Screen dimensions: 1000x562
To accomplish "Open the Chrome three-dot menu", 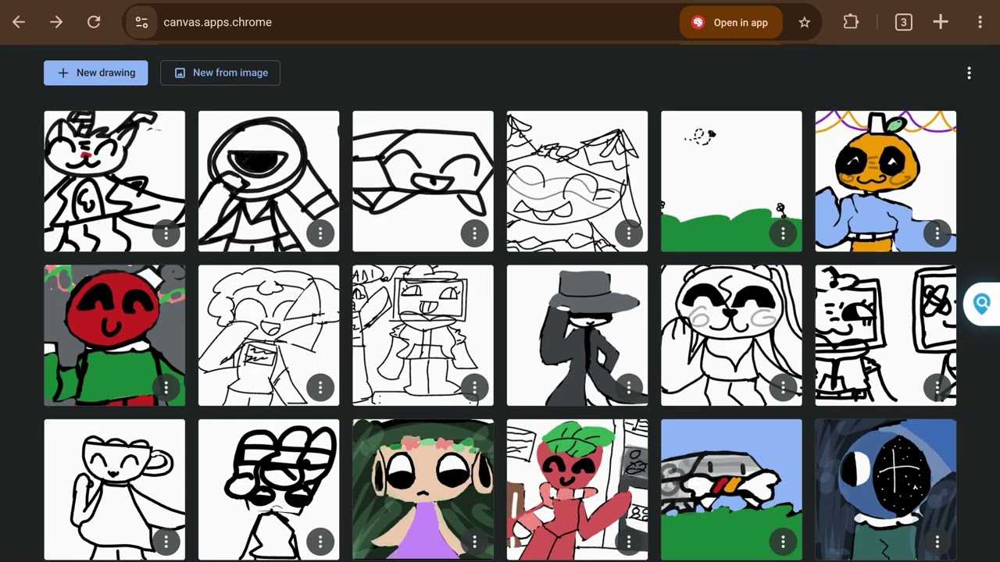I will 980,22.
